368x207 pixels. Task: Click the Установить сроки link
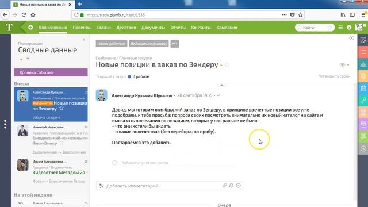[x=335, y=76]
